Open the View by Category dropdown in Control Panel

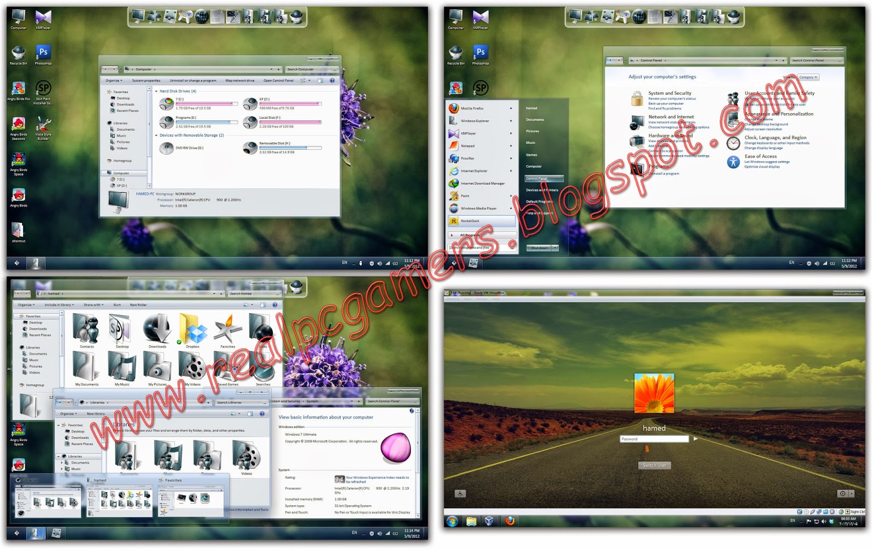808,77
